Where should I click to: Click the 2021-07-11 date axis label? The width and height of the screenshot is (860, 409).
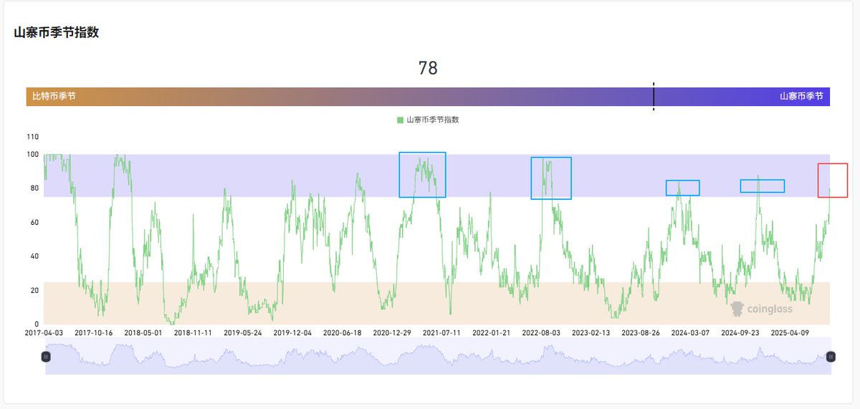click(x=441, y=333)
